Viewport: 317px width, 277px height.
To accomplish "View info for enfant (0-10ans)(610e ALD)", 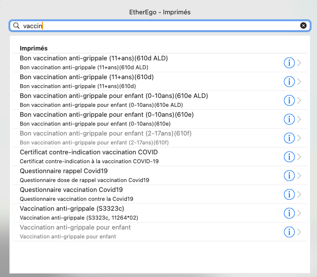I will pyautogui.click(x=289, y=100).
